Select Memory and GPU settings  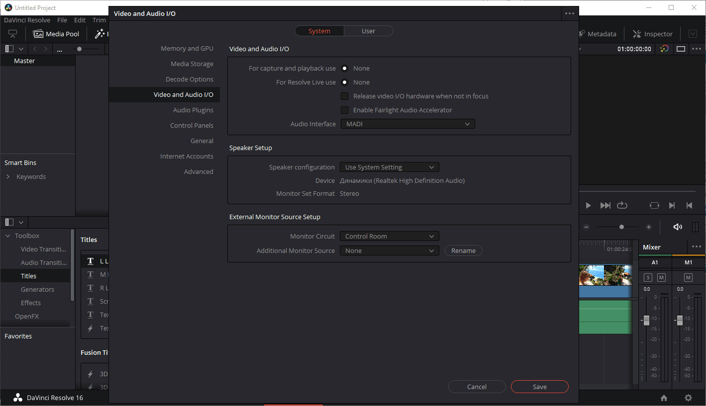(187, 48)
